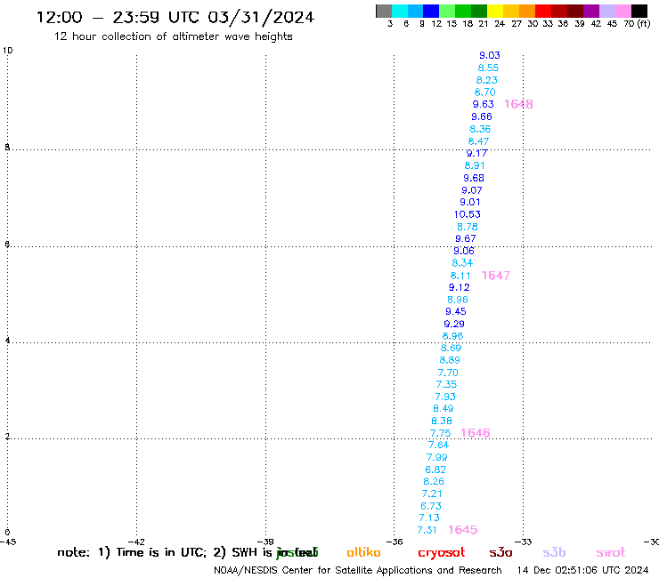Screen dimensions: 659x578
Task: Click the pink time label 1646
Action: 476,433
